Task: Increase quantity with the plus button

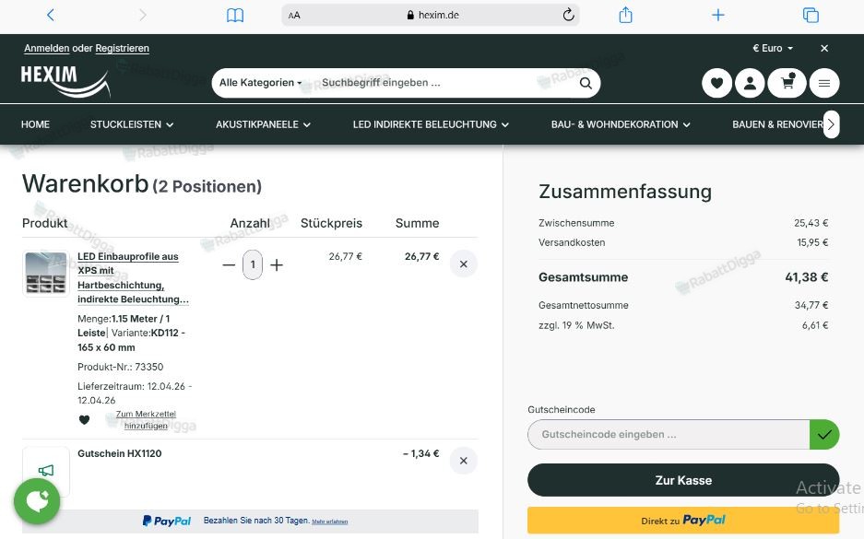Action: (277, 264)
